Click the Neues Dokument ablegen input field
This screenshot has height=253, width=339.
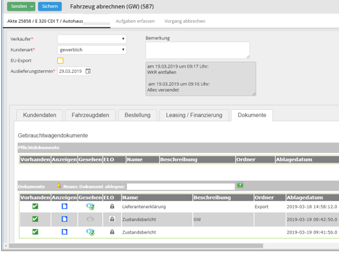(x=181, y=187)
